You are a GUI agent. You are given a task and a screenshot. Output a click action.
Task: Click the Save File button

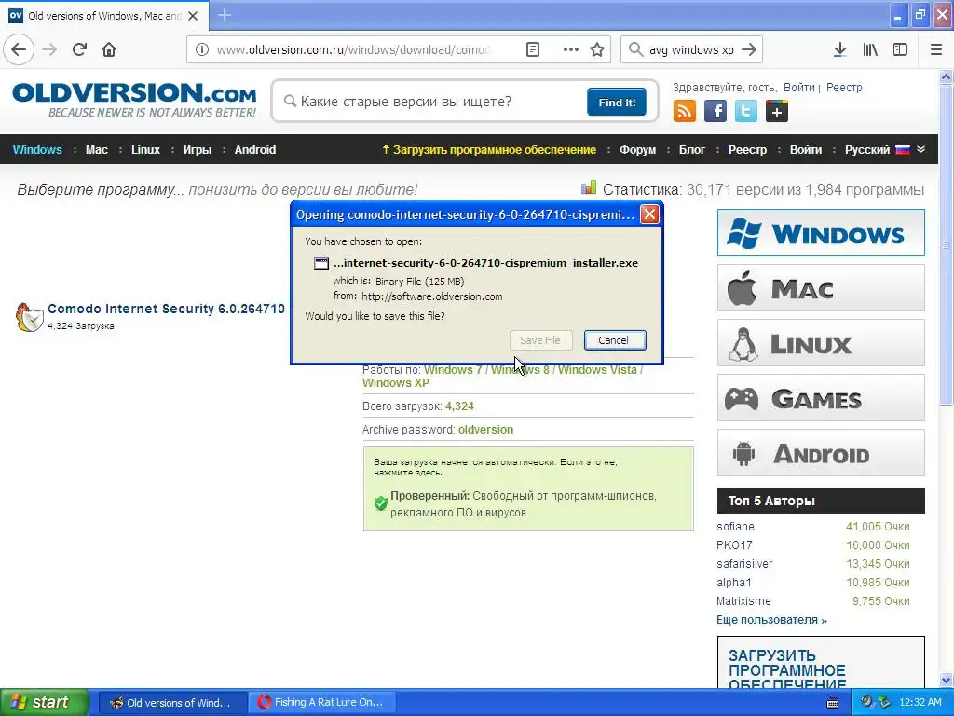[x=540, y=340]
